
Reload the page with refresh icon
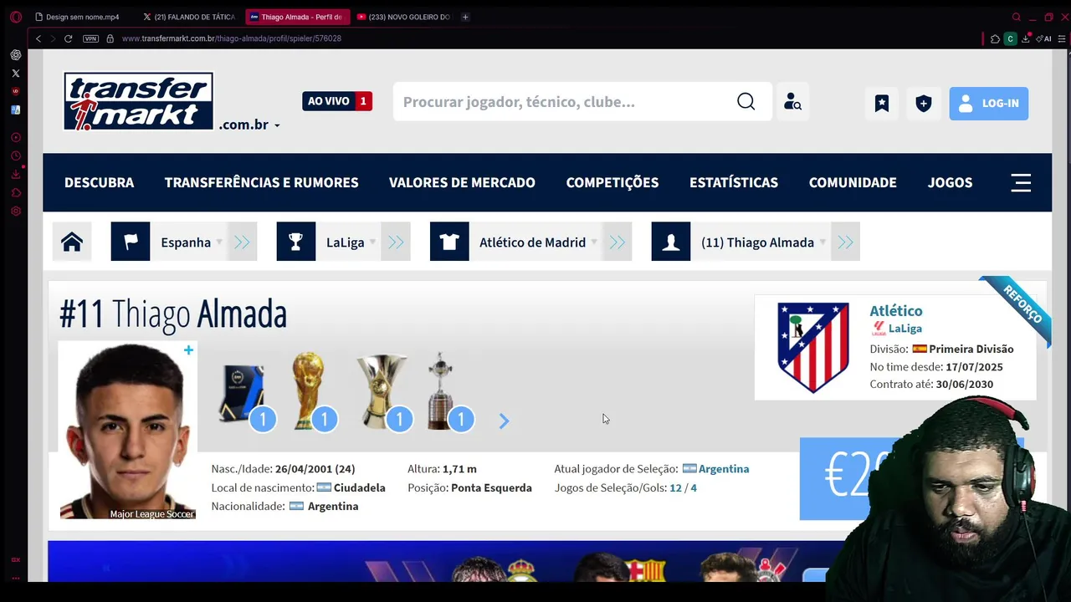point(69,38)
